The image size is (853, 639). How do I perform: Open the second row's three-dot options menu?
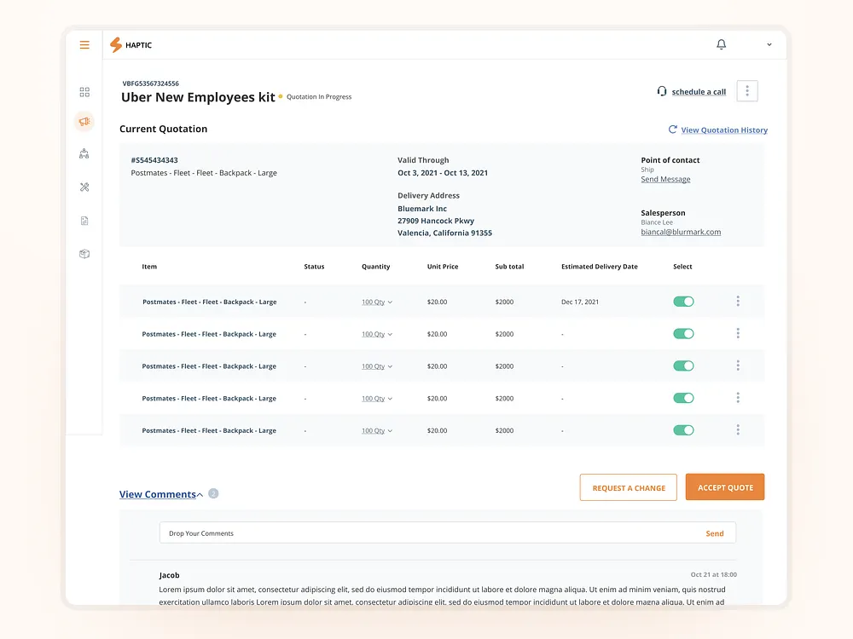point(738,334)
